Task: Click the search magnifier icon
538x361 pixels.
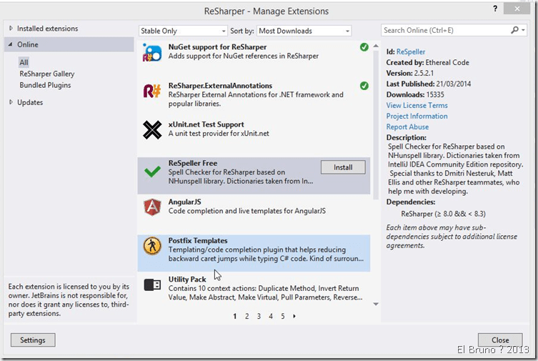Action: click(515, 31)
